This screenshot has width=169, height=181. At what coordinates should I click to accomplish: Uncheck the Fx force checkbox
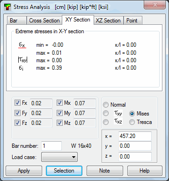17,103
